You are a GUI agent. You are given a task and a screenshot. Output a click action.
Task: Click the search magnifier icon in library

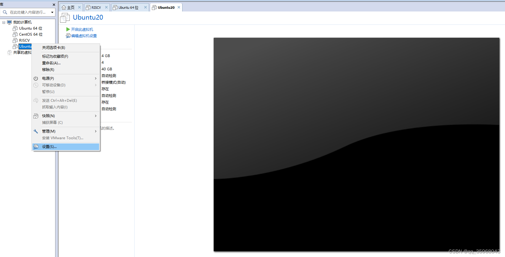tap(5, 12)
